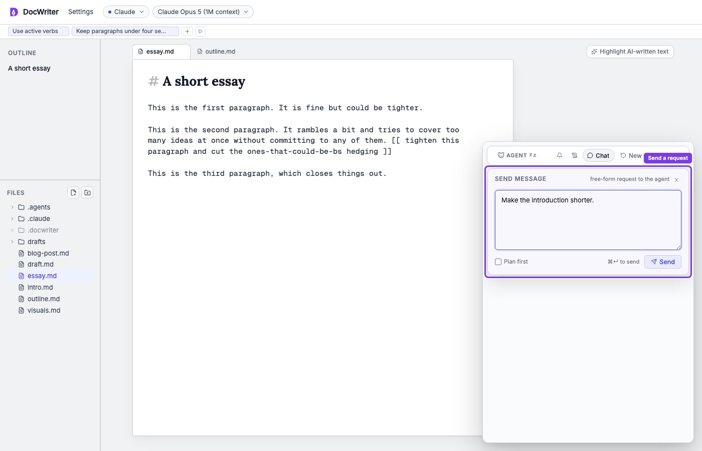Open visuals.md file
702x451 pixels.
[50, 310]
